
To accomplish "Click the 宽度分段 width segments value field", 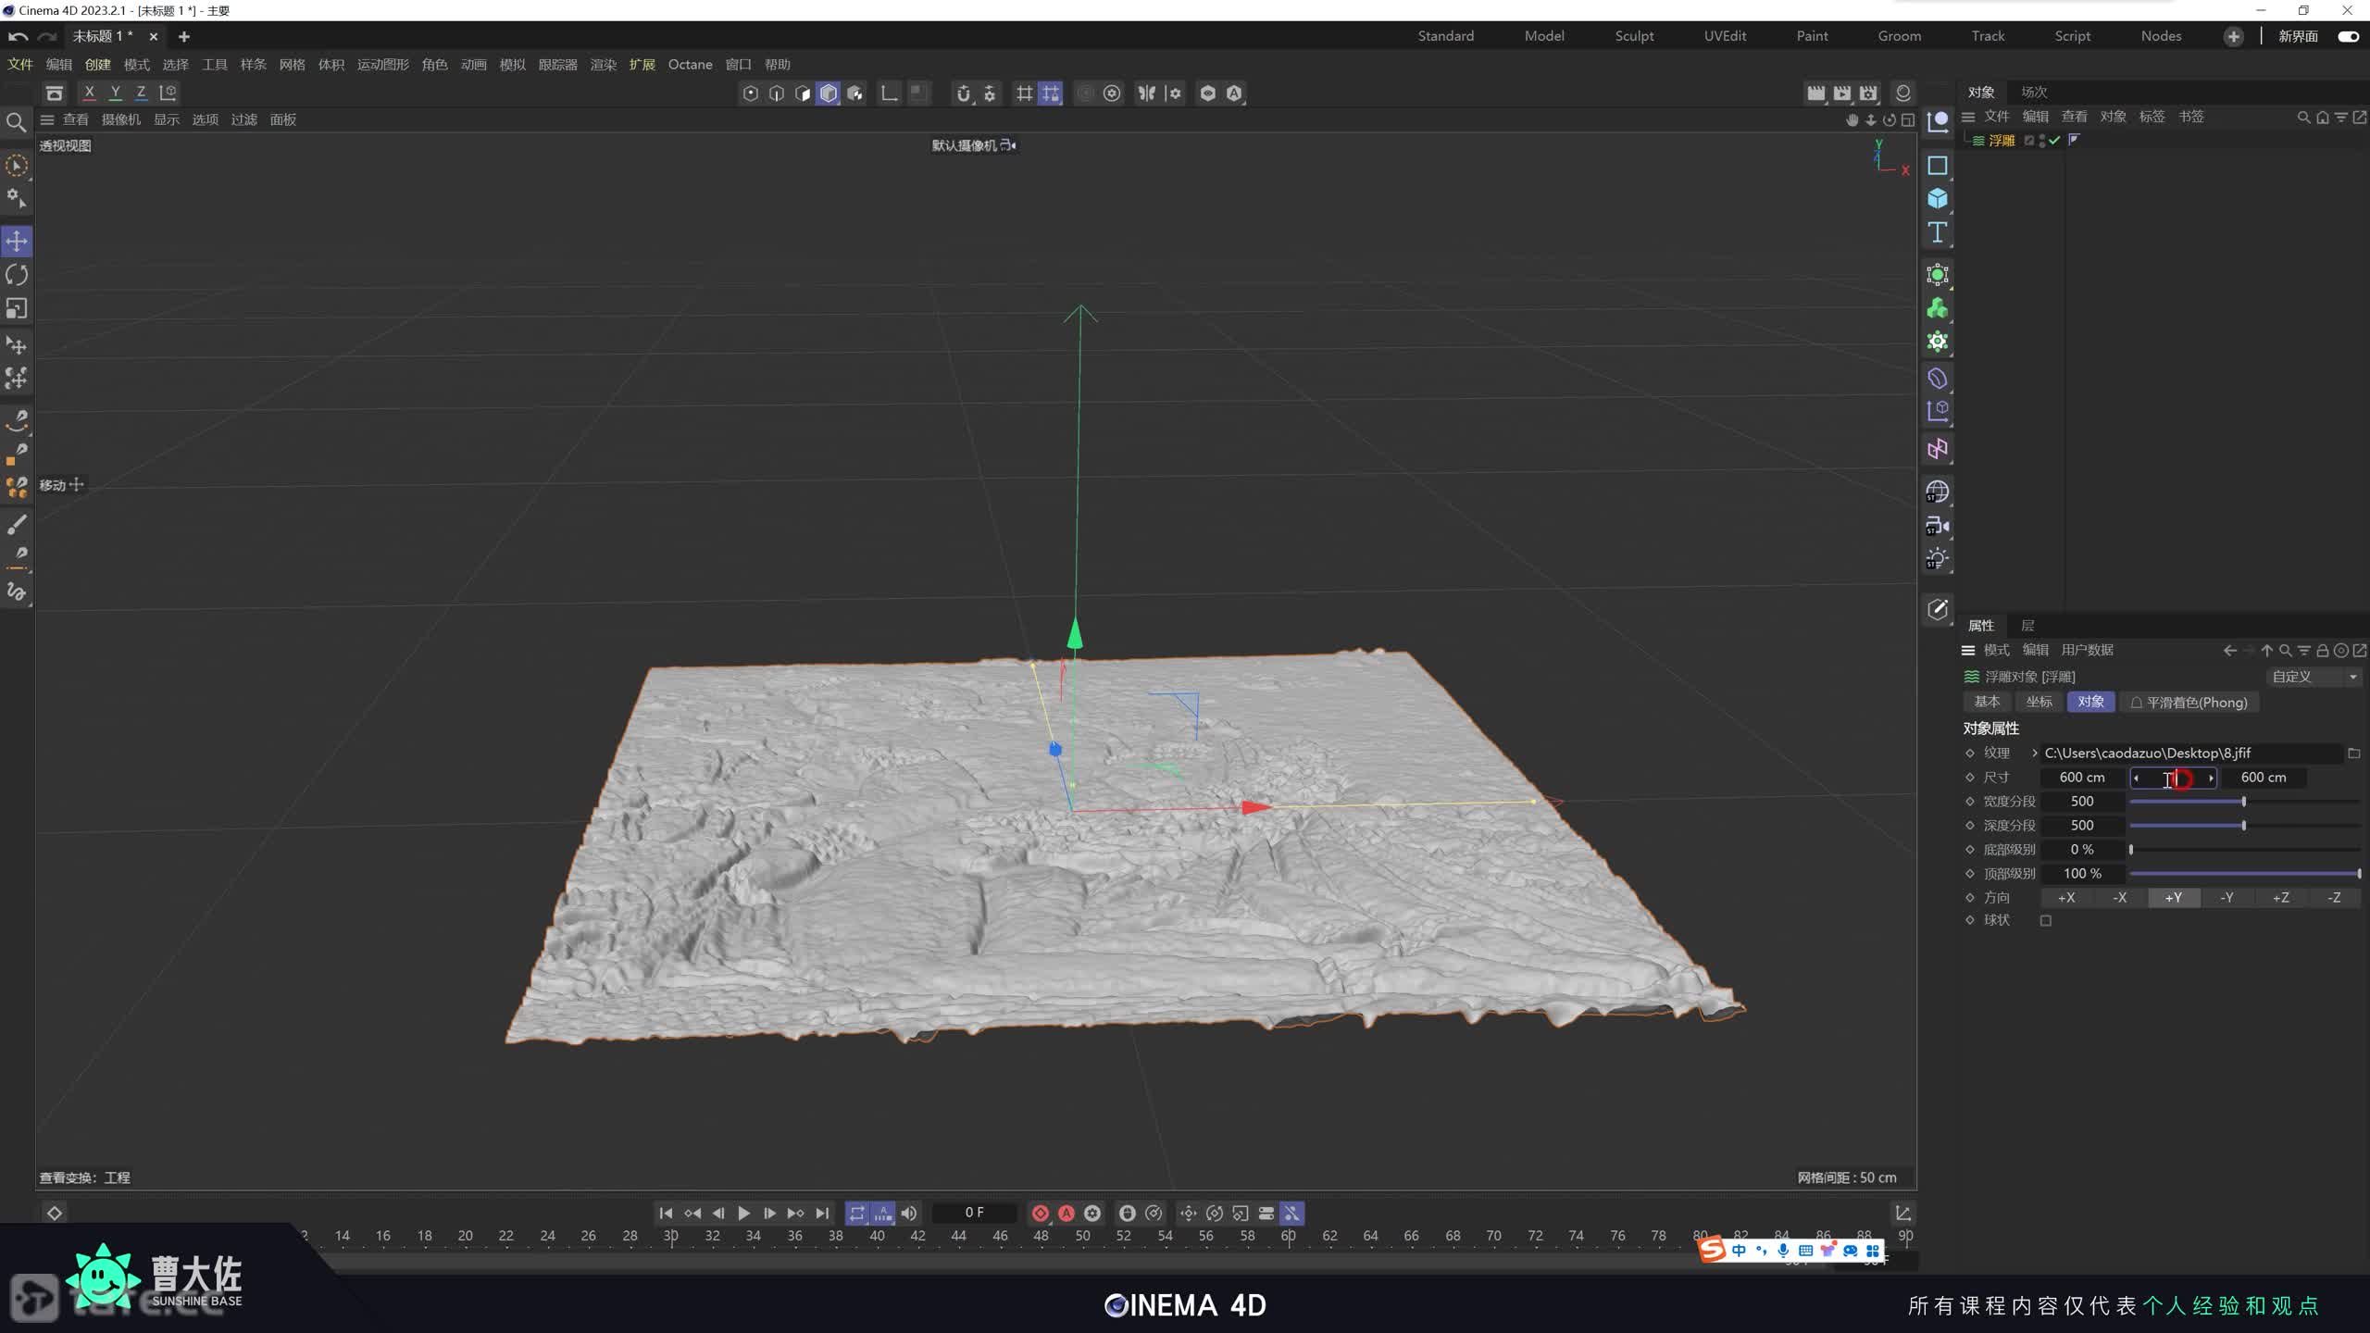I will pyautogui.click(x=2082, y=801).
